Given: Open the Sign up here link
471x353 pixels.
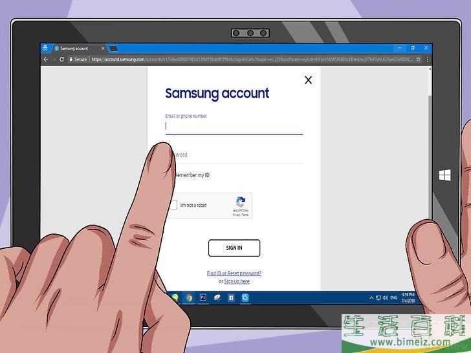Looking at the screenshot, I should click(x=237, y=281).
